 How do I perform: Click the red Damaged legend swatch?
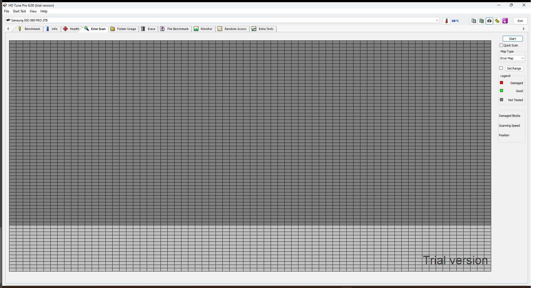(x=501, y=83)
